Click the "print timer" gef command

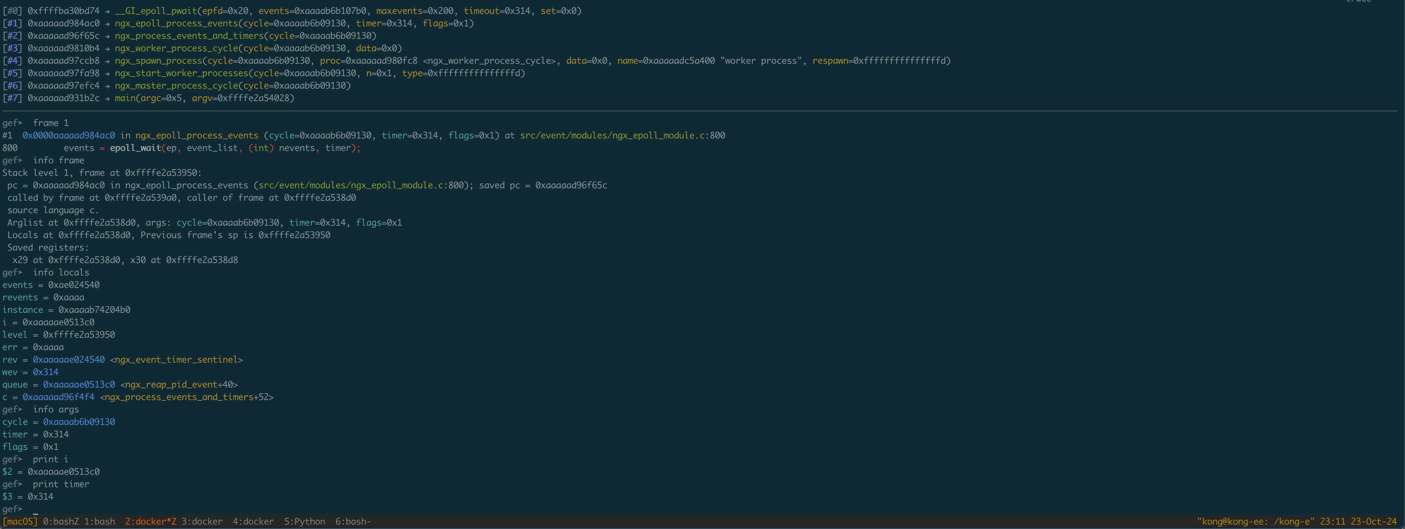(60, 484)
